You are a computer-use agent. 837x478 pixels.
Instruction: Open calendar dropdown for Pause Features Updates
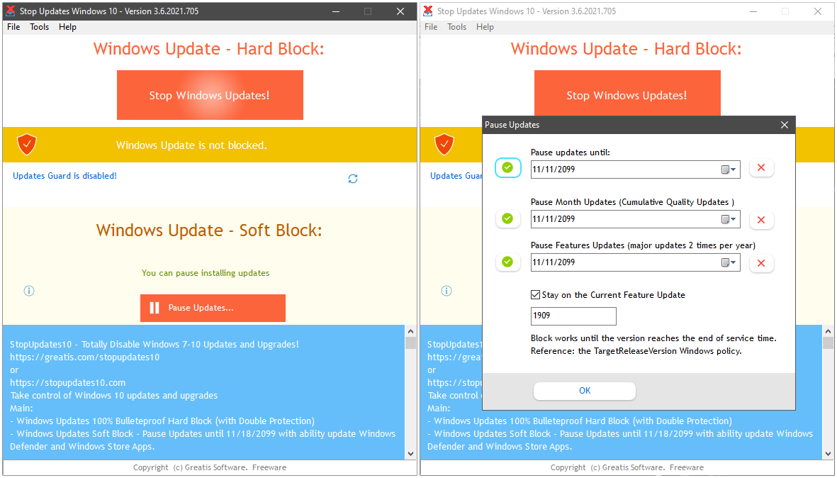pyautogui.click(x=729, y=262)
